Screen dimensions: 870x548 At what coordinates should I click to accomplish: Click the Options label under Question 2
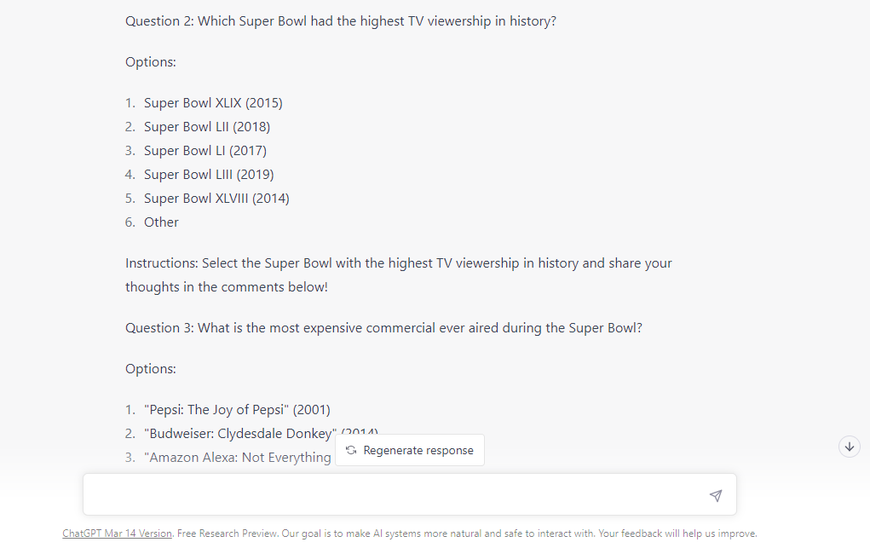(150, 62)
